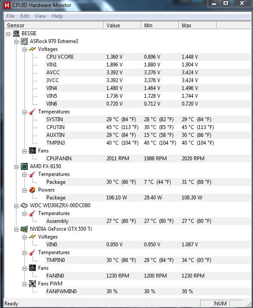This screenshot has height=308, width=253.
Task: Click the lightning Voltages icon above CPU VCORE
Action: tap(32, 49)
